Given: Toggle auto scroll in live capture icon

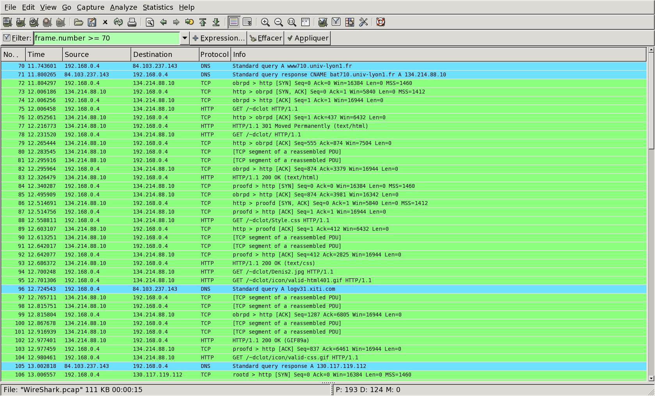Looking at the screenshot, I should 247,22.
